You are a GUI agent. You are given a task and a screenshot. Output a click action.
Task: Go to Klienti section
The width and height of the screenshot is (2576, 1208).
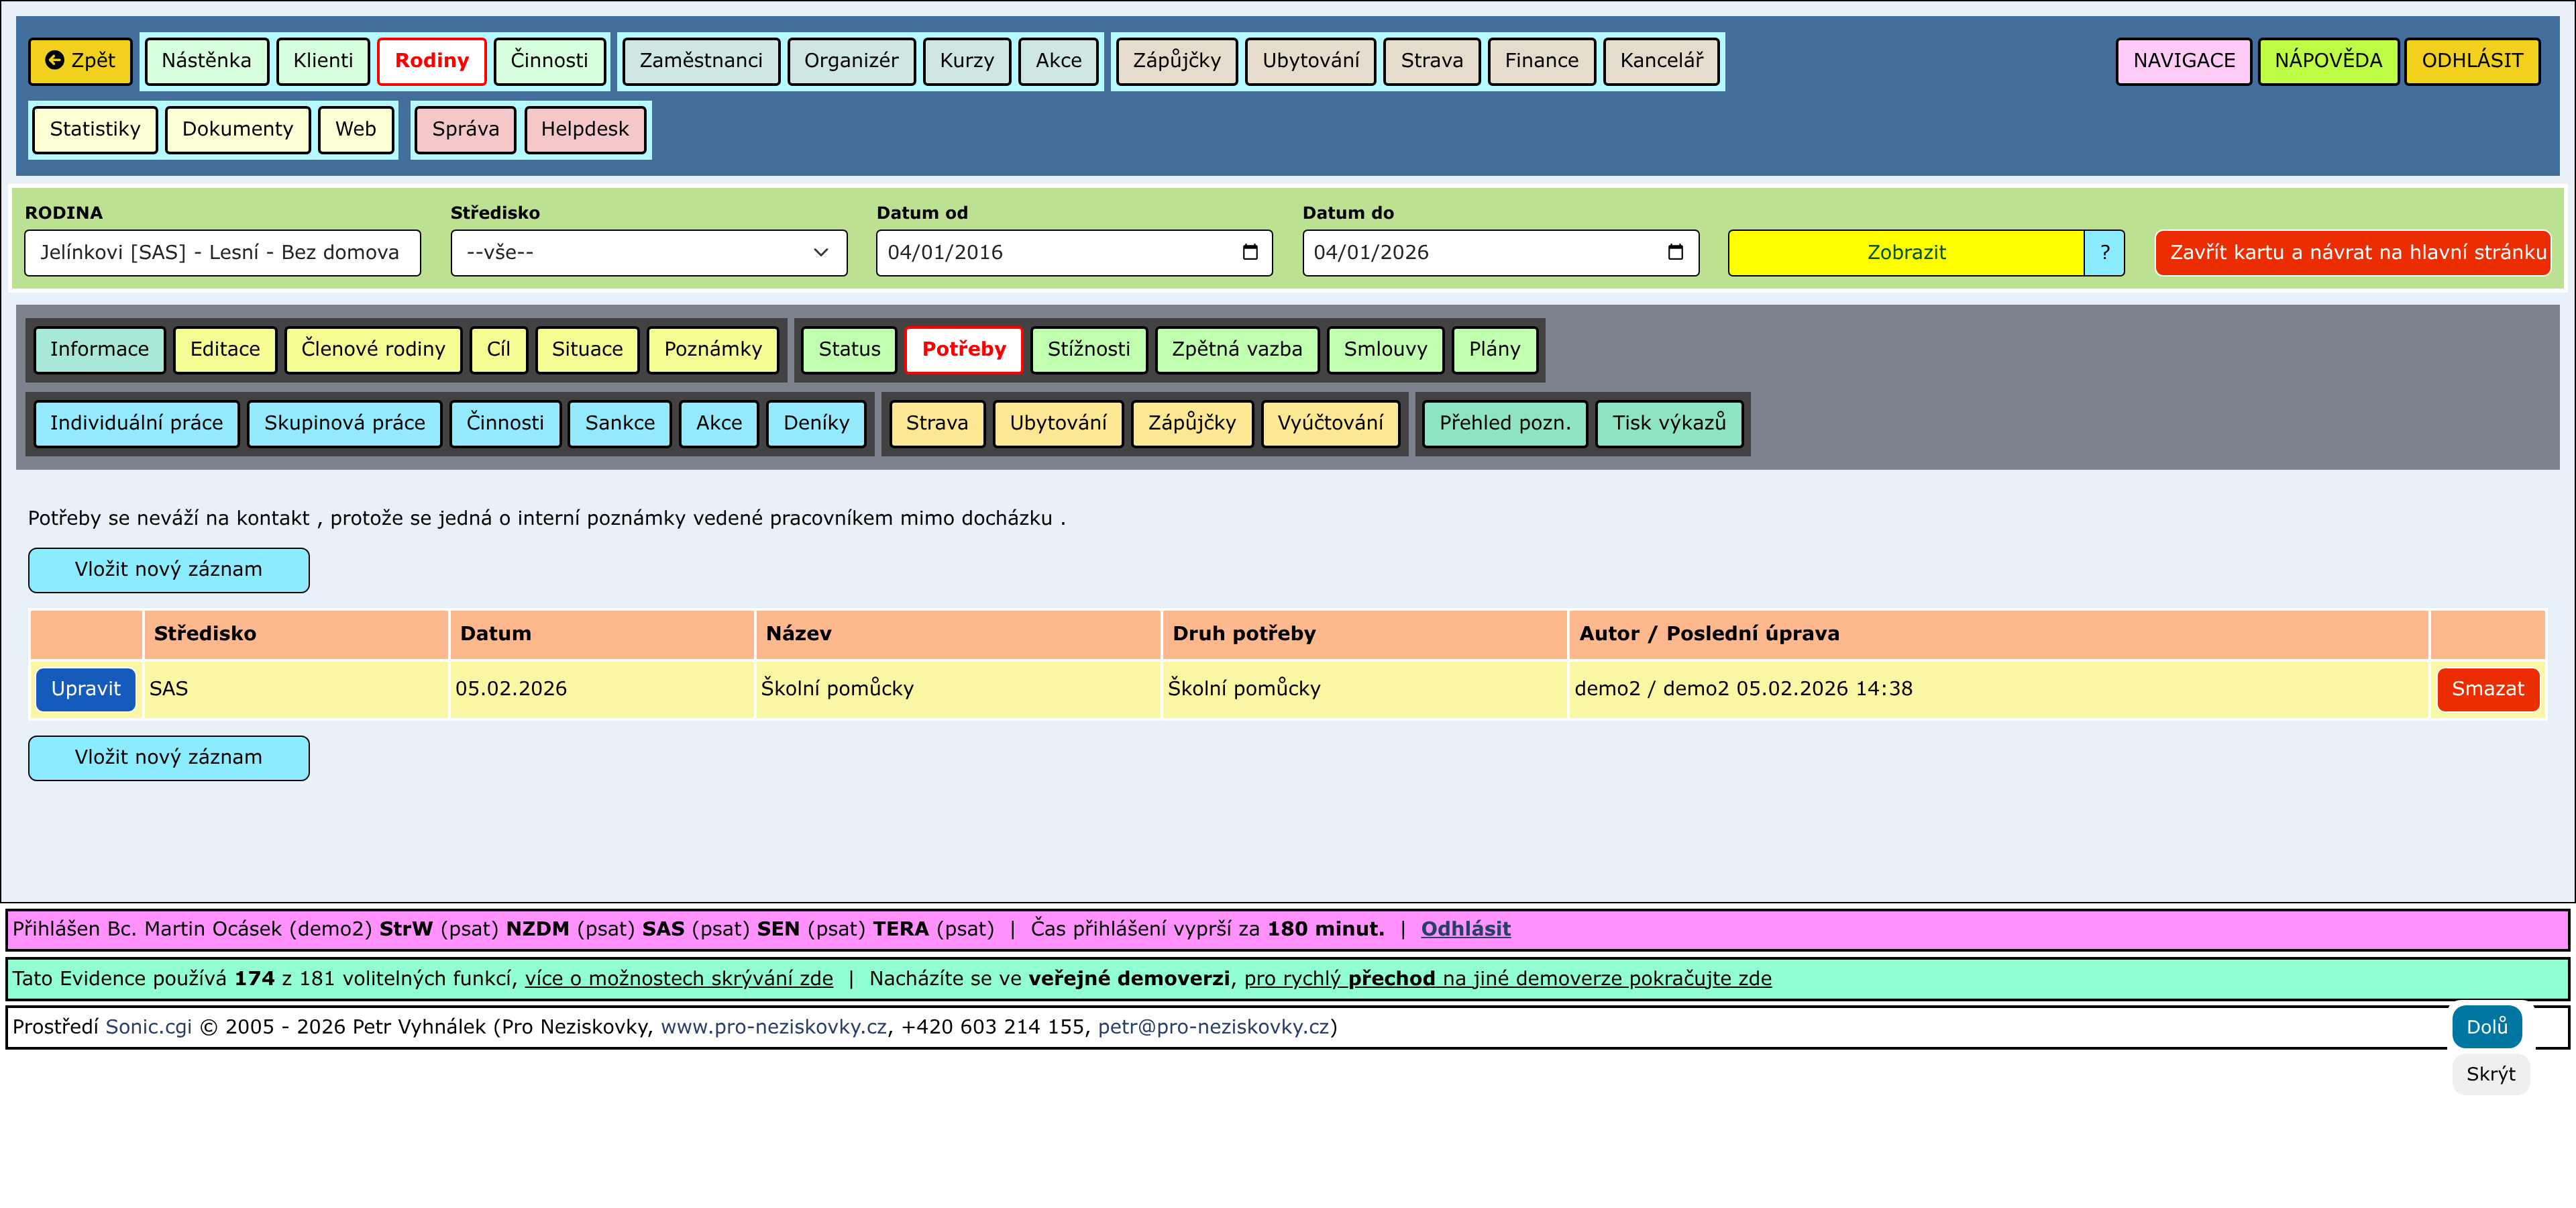coord(323,61)
